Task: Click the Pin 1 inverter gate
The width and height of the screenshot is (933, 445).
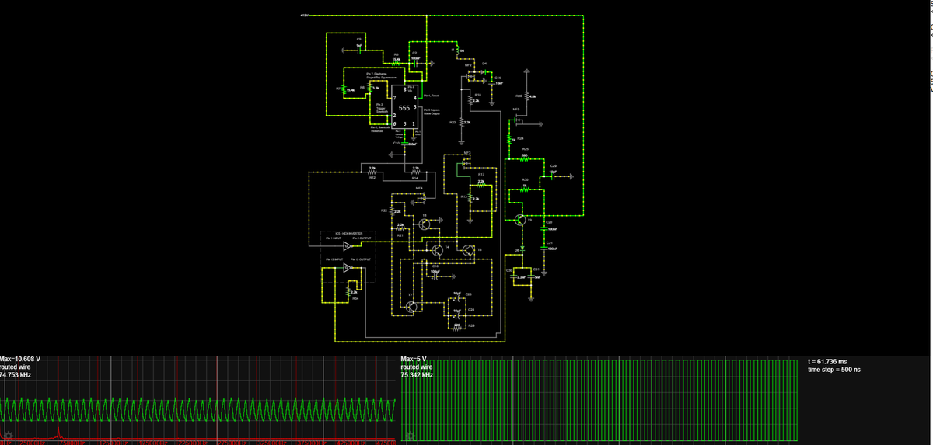Action: [348, 246]
